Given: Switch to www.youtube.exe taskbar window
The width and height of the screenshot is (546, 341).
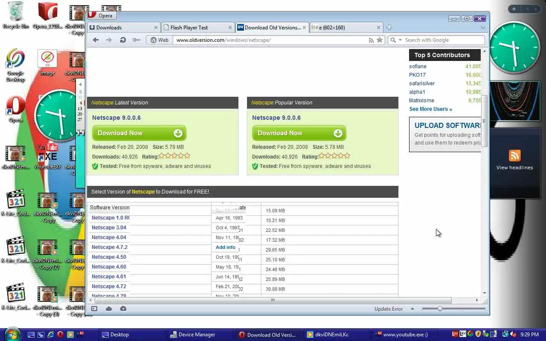Looking at the screenshot, I should (405, 335).
